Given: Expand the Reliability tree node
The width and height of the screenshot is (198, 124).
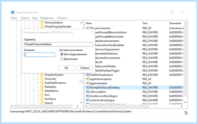Looking at the screenshot, I should coord(38,87).
